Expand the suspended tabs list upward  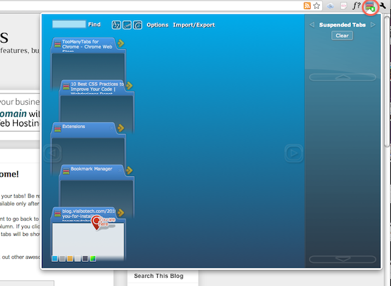tap(343, 78)
